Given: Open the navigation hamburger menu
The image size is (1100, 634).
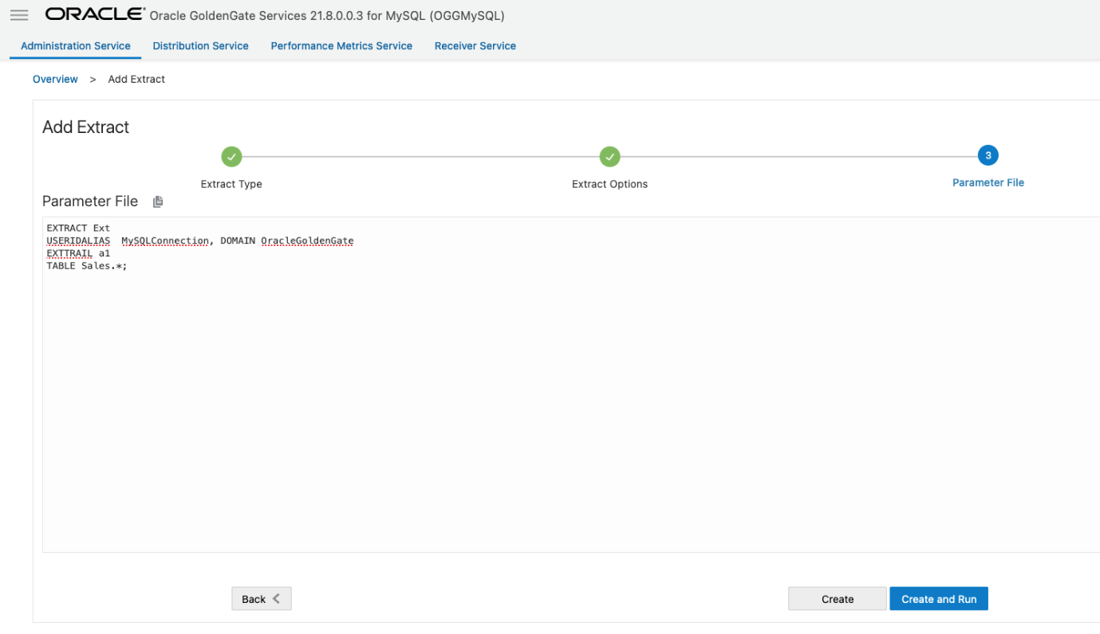Looking at the screenshot, I should [19, 14].
